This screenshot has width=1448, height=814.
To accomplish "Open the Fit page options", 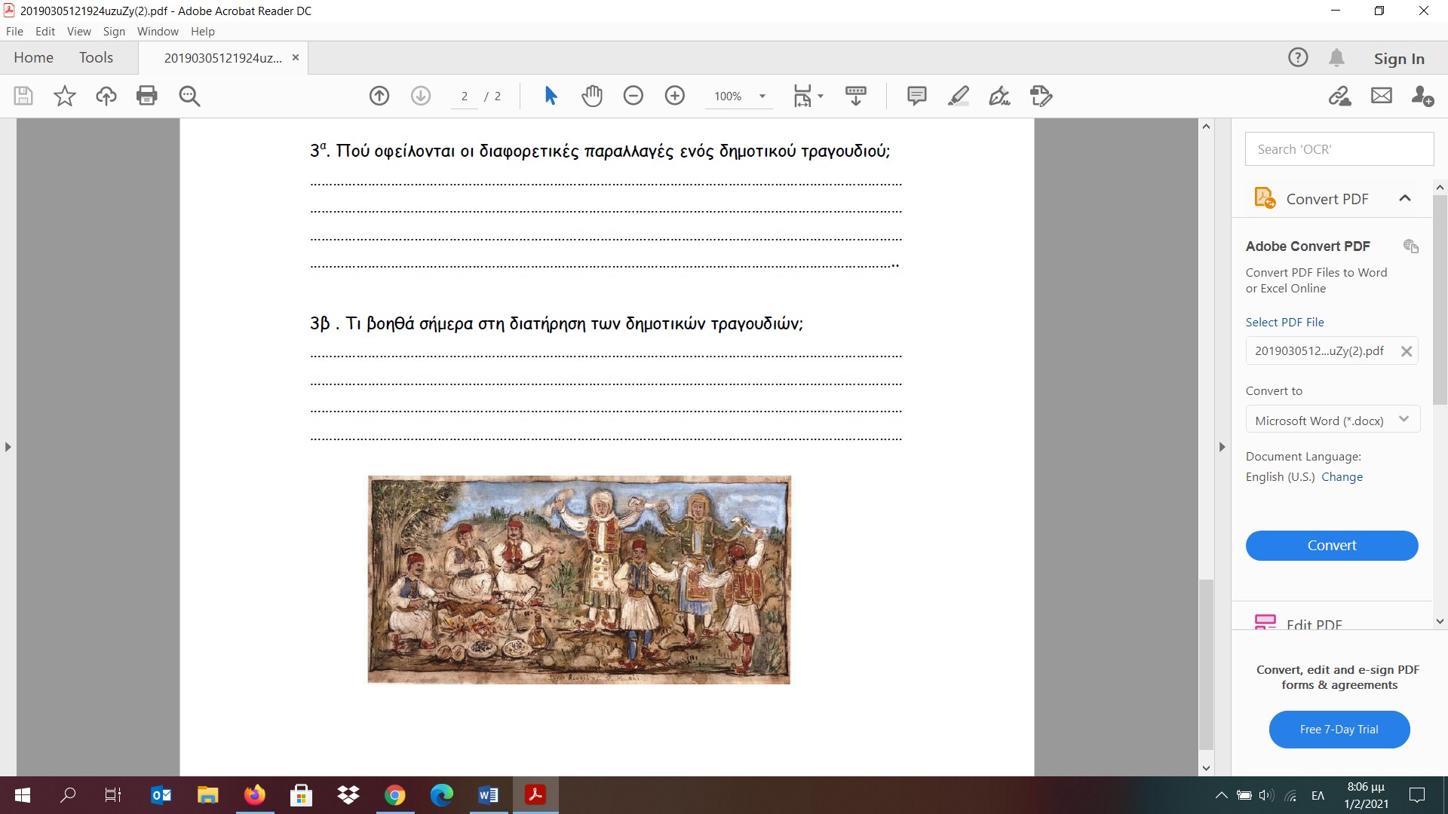I will pos(808,96).
